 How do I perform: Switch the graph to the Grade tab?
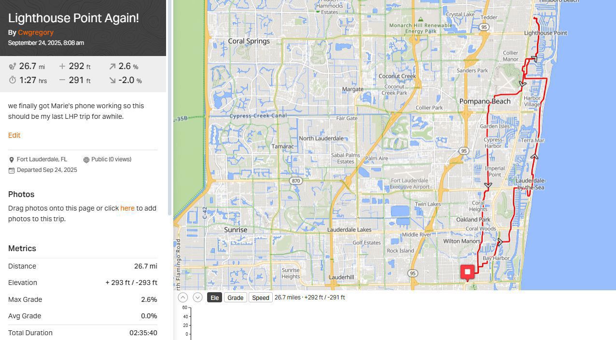[235, 297]
